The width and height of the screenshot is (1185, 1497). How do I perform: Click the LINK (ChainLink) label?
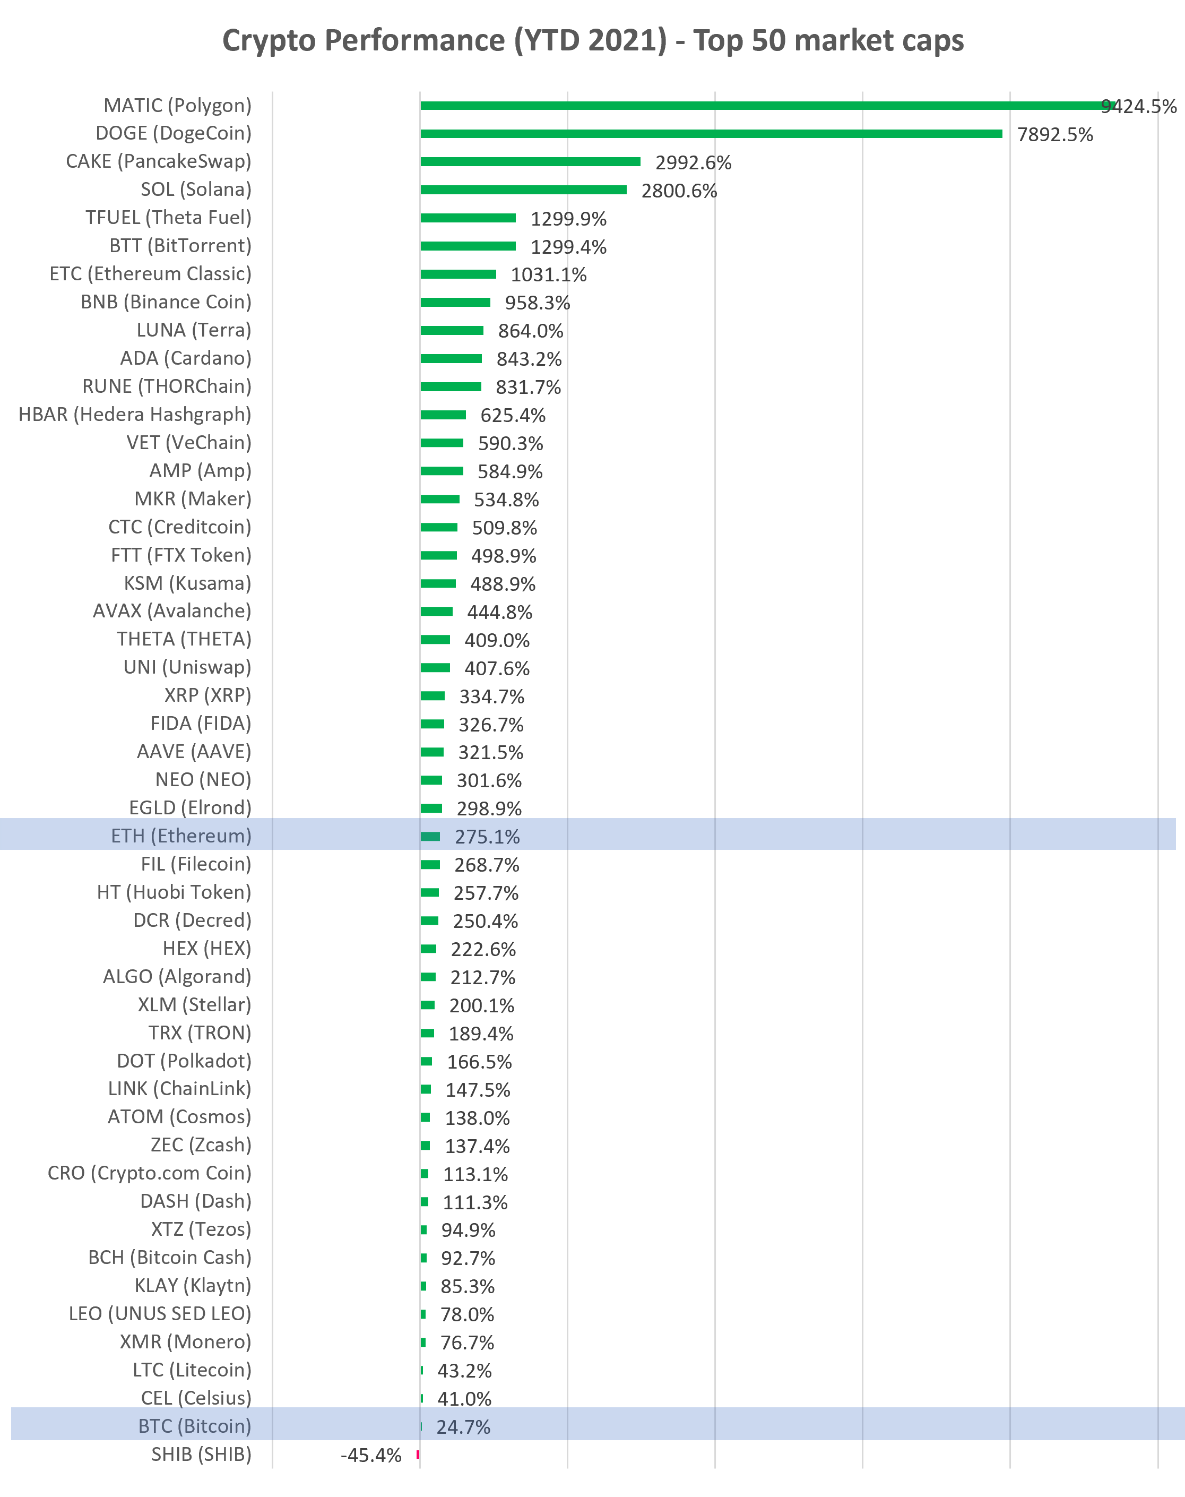[x=180, y=1088]
